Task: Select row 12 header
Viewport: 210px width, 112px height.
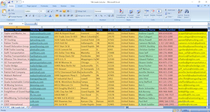Action: tap(2, 66)
